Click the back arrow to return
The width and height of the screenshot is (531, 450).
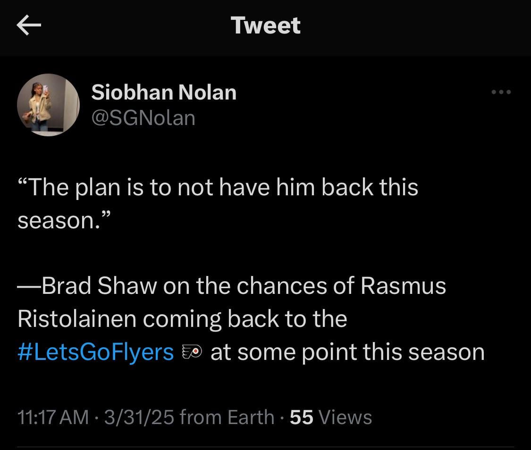[28, 26]
